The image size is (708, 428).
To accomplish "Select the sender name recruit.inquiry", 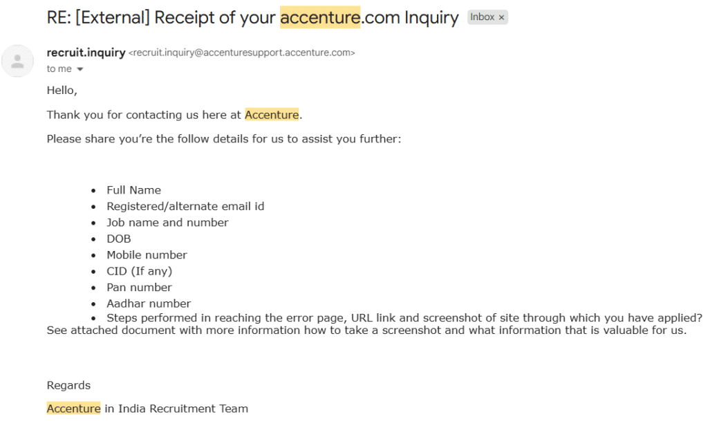I will 86,52.
